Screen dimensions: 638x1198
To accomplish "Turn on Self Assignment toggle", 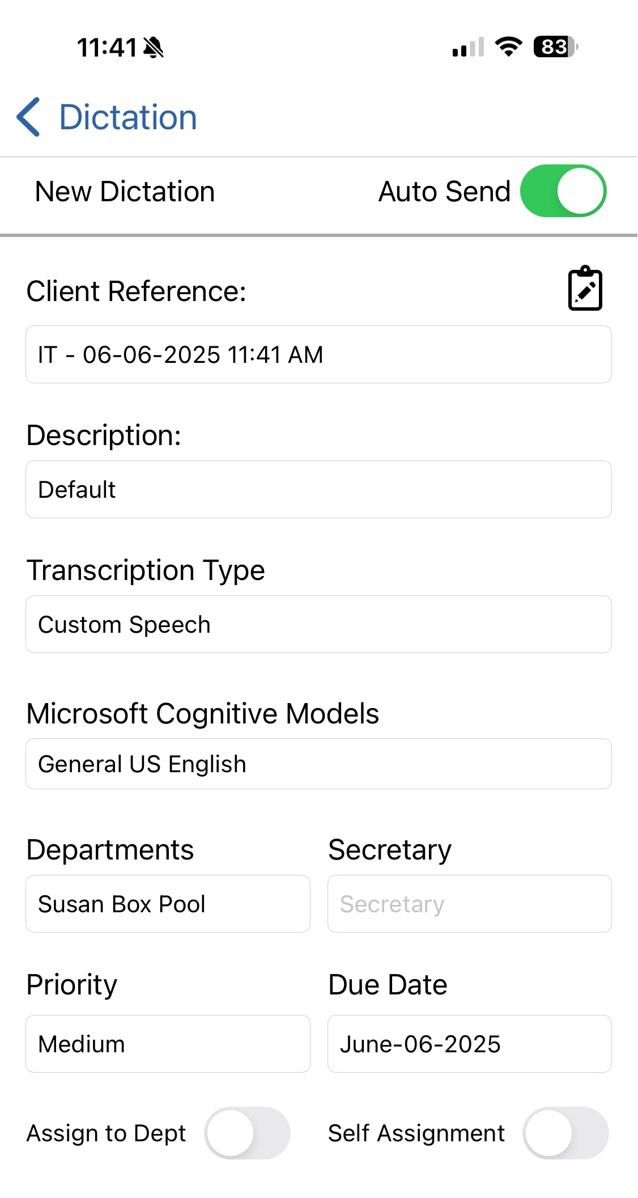I will [565, 1133].
